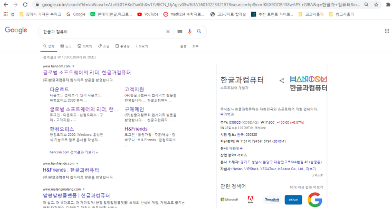Open the 위키백과 link
Viewport: 392px width, 208px height.
click(227, 114)
